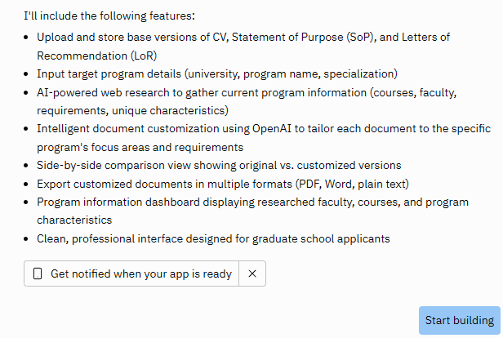Viewport: 503px width, 338px height.
Task: Click the Program information dashboard bullet line
Action: (253, 202)
